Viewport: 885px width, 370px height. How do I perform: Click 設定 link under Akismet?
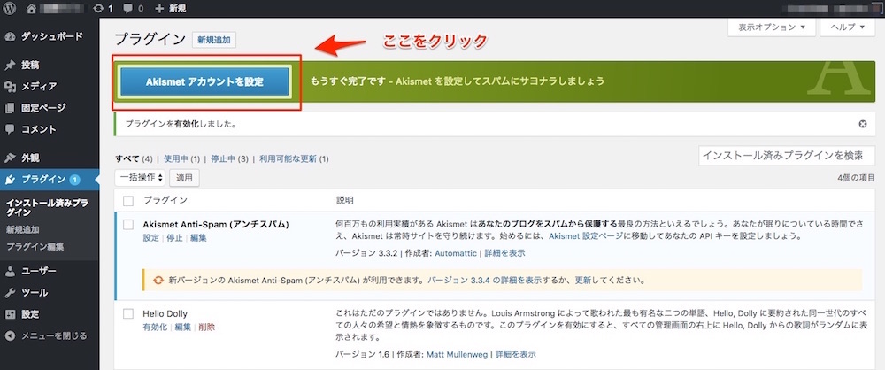tap(150, 238)
